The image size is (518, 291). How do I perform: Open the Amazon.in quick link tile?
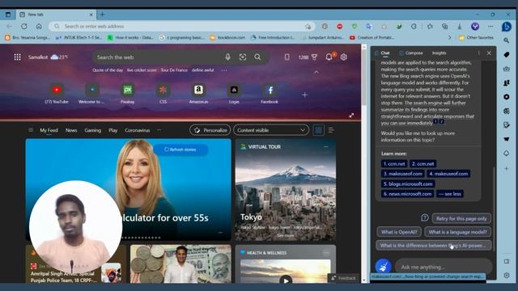coord(198,94)
